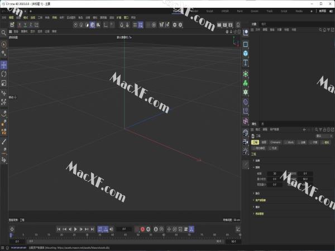
Task: Select the Move tool in left toolbar
Action: coord(4,65)
